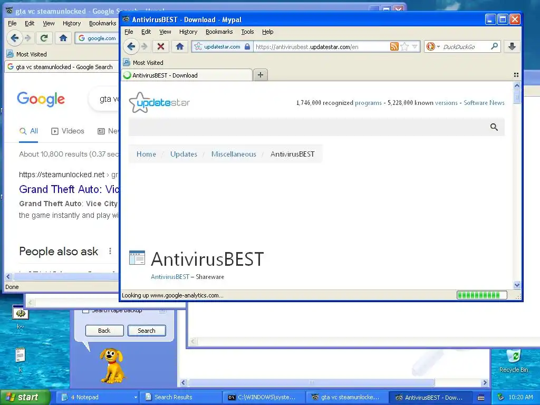This screenshot has height=405, width=540.
Task: Open Bookmarks menu in AntivirusBEST window
Action: 219,32
